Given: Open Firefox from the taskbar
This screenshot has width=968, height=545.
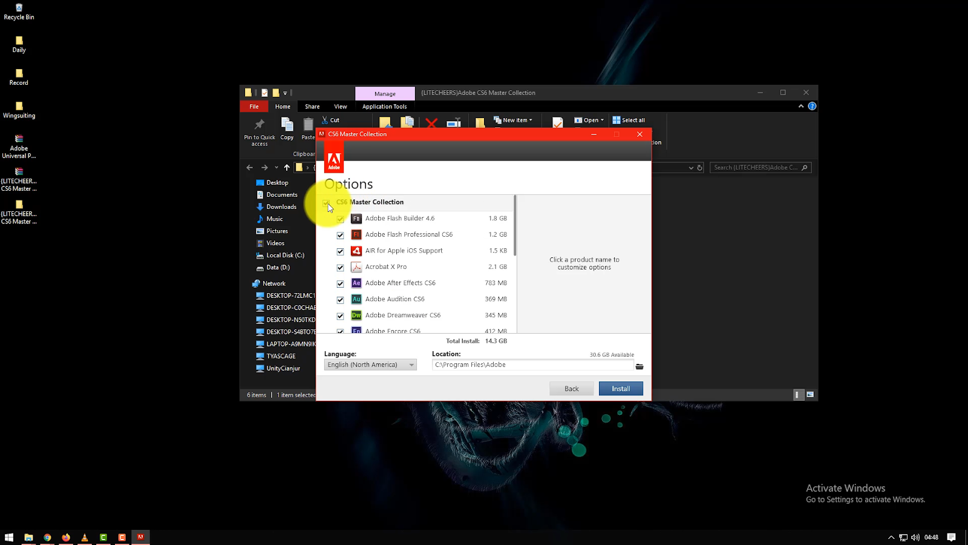Looking at the screenshot, I should pos(66,537).
